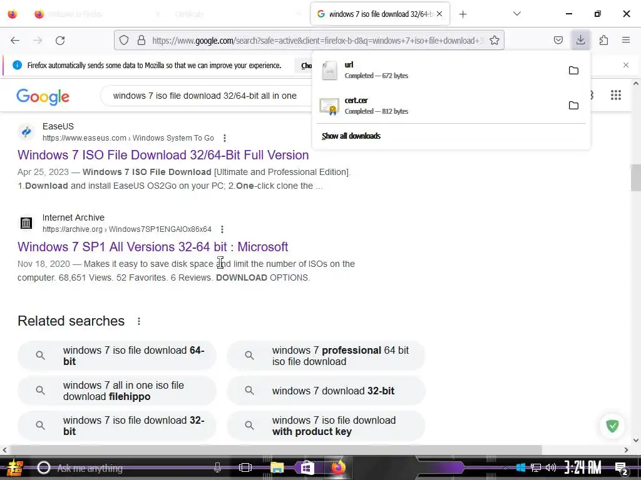The width and height of the screenshot is (641, 480).
Task: Open Microsoft Store from taskbar
Action: (x=307, y=467)
